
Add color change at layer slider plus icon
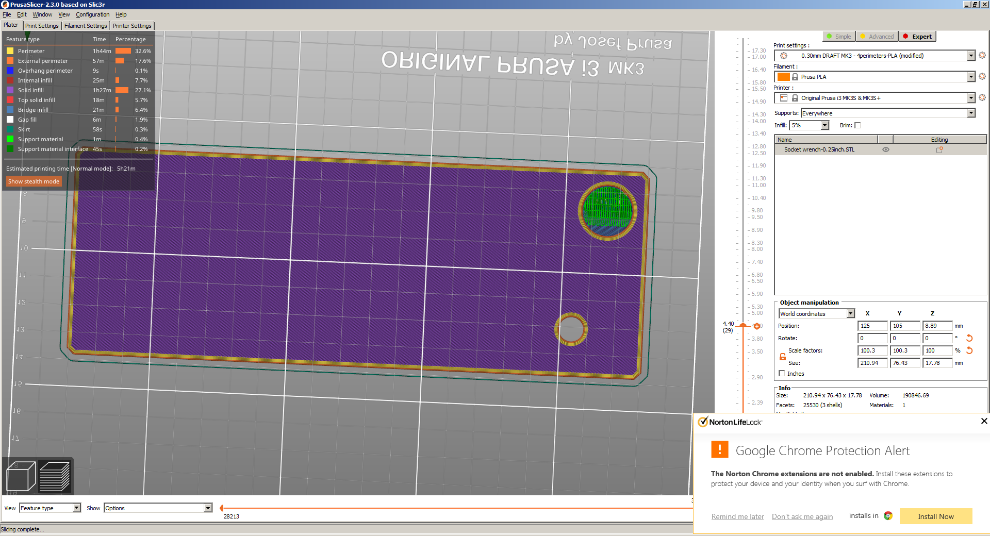coord(757,326)
